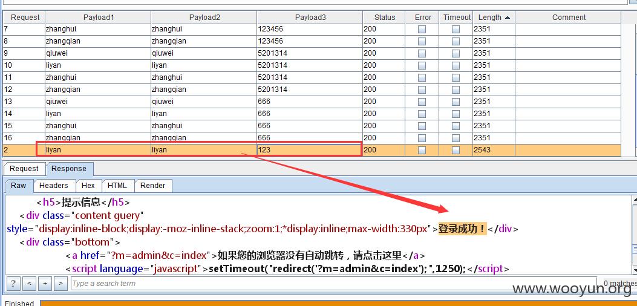Image resolution: width=637 pixels, height=306 pixels.
Task: Sort results by Payload3 column header
Action: [310, 18]
